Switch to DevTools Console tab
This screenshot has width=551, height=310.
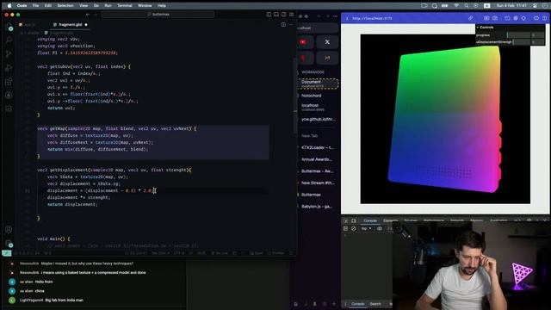pyautogui.click(x=370, y=220)
